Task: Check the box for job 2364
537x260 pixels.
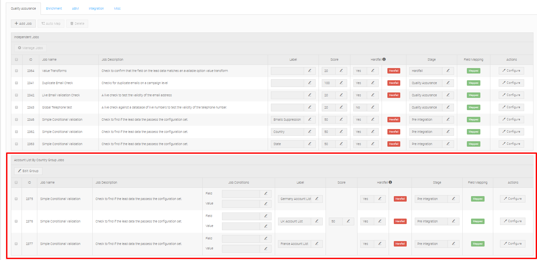Action: pos(16,71)
